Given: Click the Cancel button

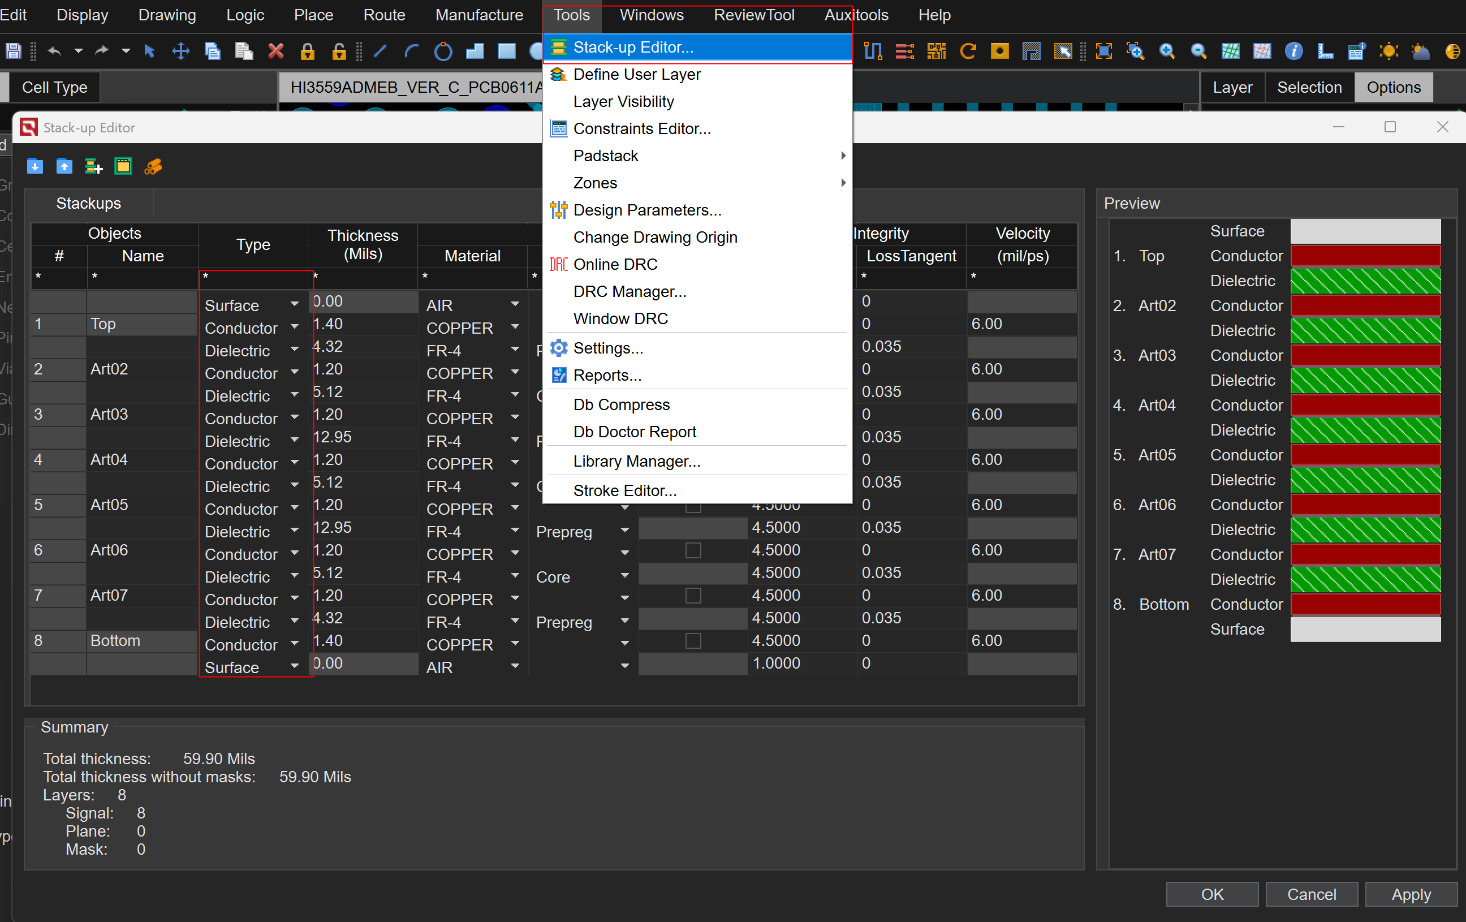Looking at the screenshot, I should pos(1312,894).
